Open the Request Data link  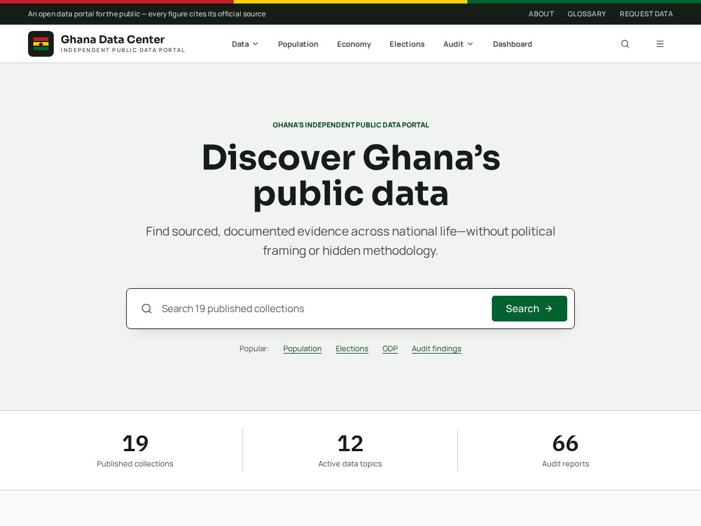coord(646,13)
